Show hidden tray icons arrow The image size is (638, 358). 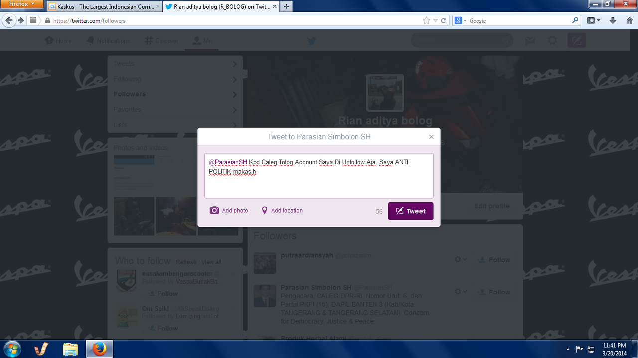pos(569,349)
